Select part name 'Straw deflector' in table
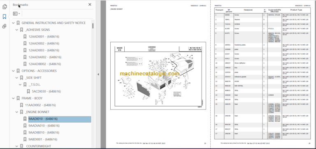Screen dimensions: 316x149 click(x=240, y=63)
